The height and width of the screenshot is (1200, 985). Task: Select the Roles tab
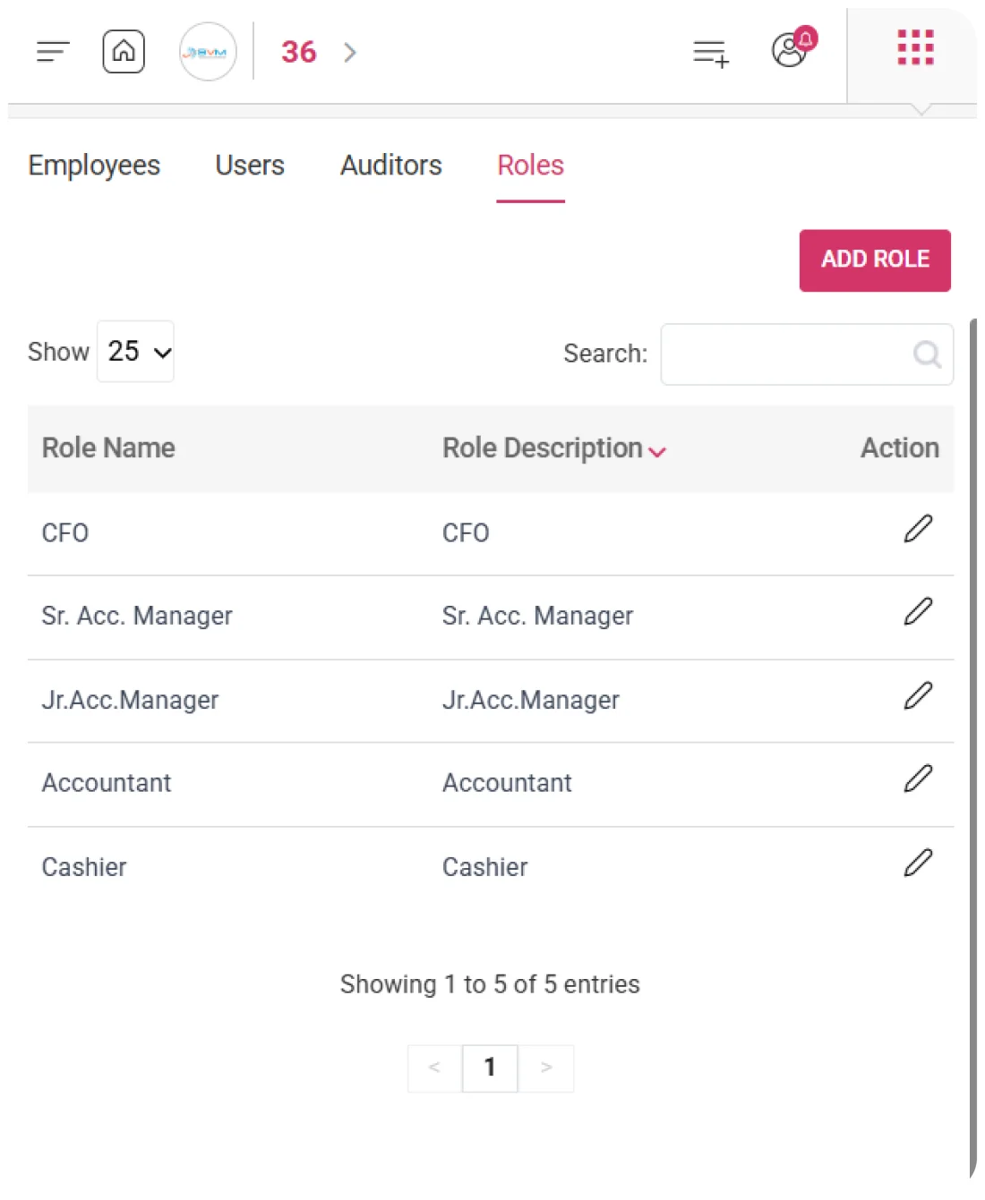pyautogui.click(x=531, y=166)
